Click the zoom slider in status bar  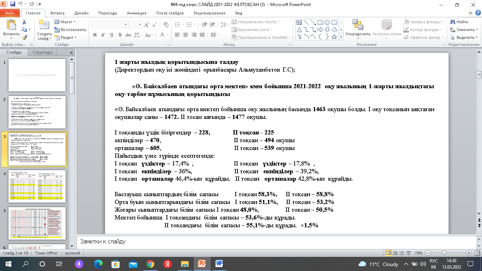[445, 253]
